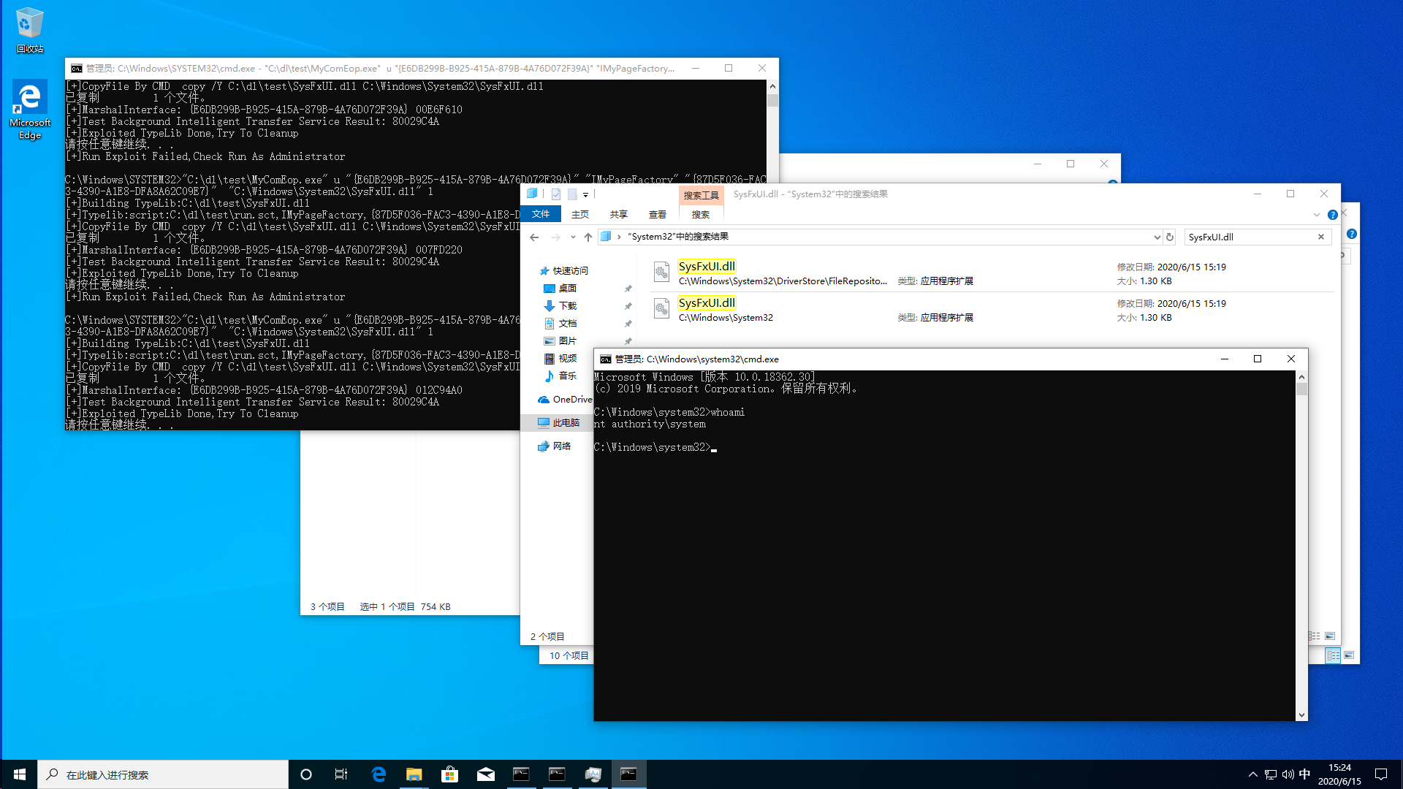Click the pin icon beside 桌面

628,289
